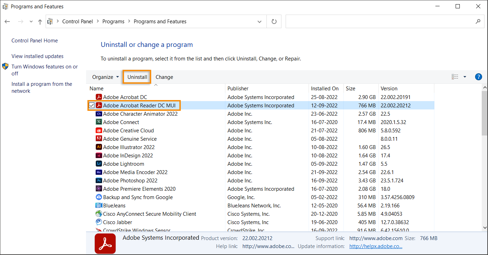
Task: Click the Uninstall button
Action: [x=137, y=77]
